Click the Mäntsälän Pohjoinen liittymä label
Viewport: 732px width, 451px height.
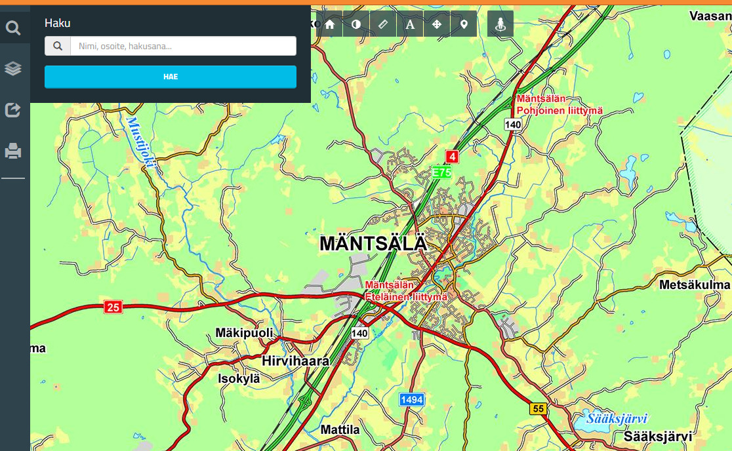(559, 105)
